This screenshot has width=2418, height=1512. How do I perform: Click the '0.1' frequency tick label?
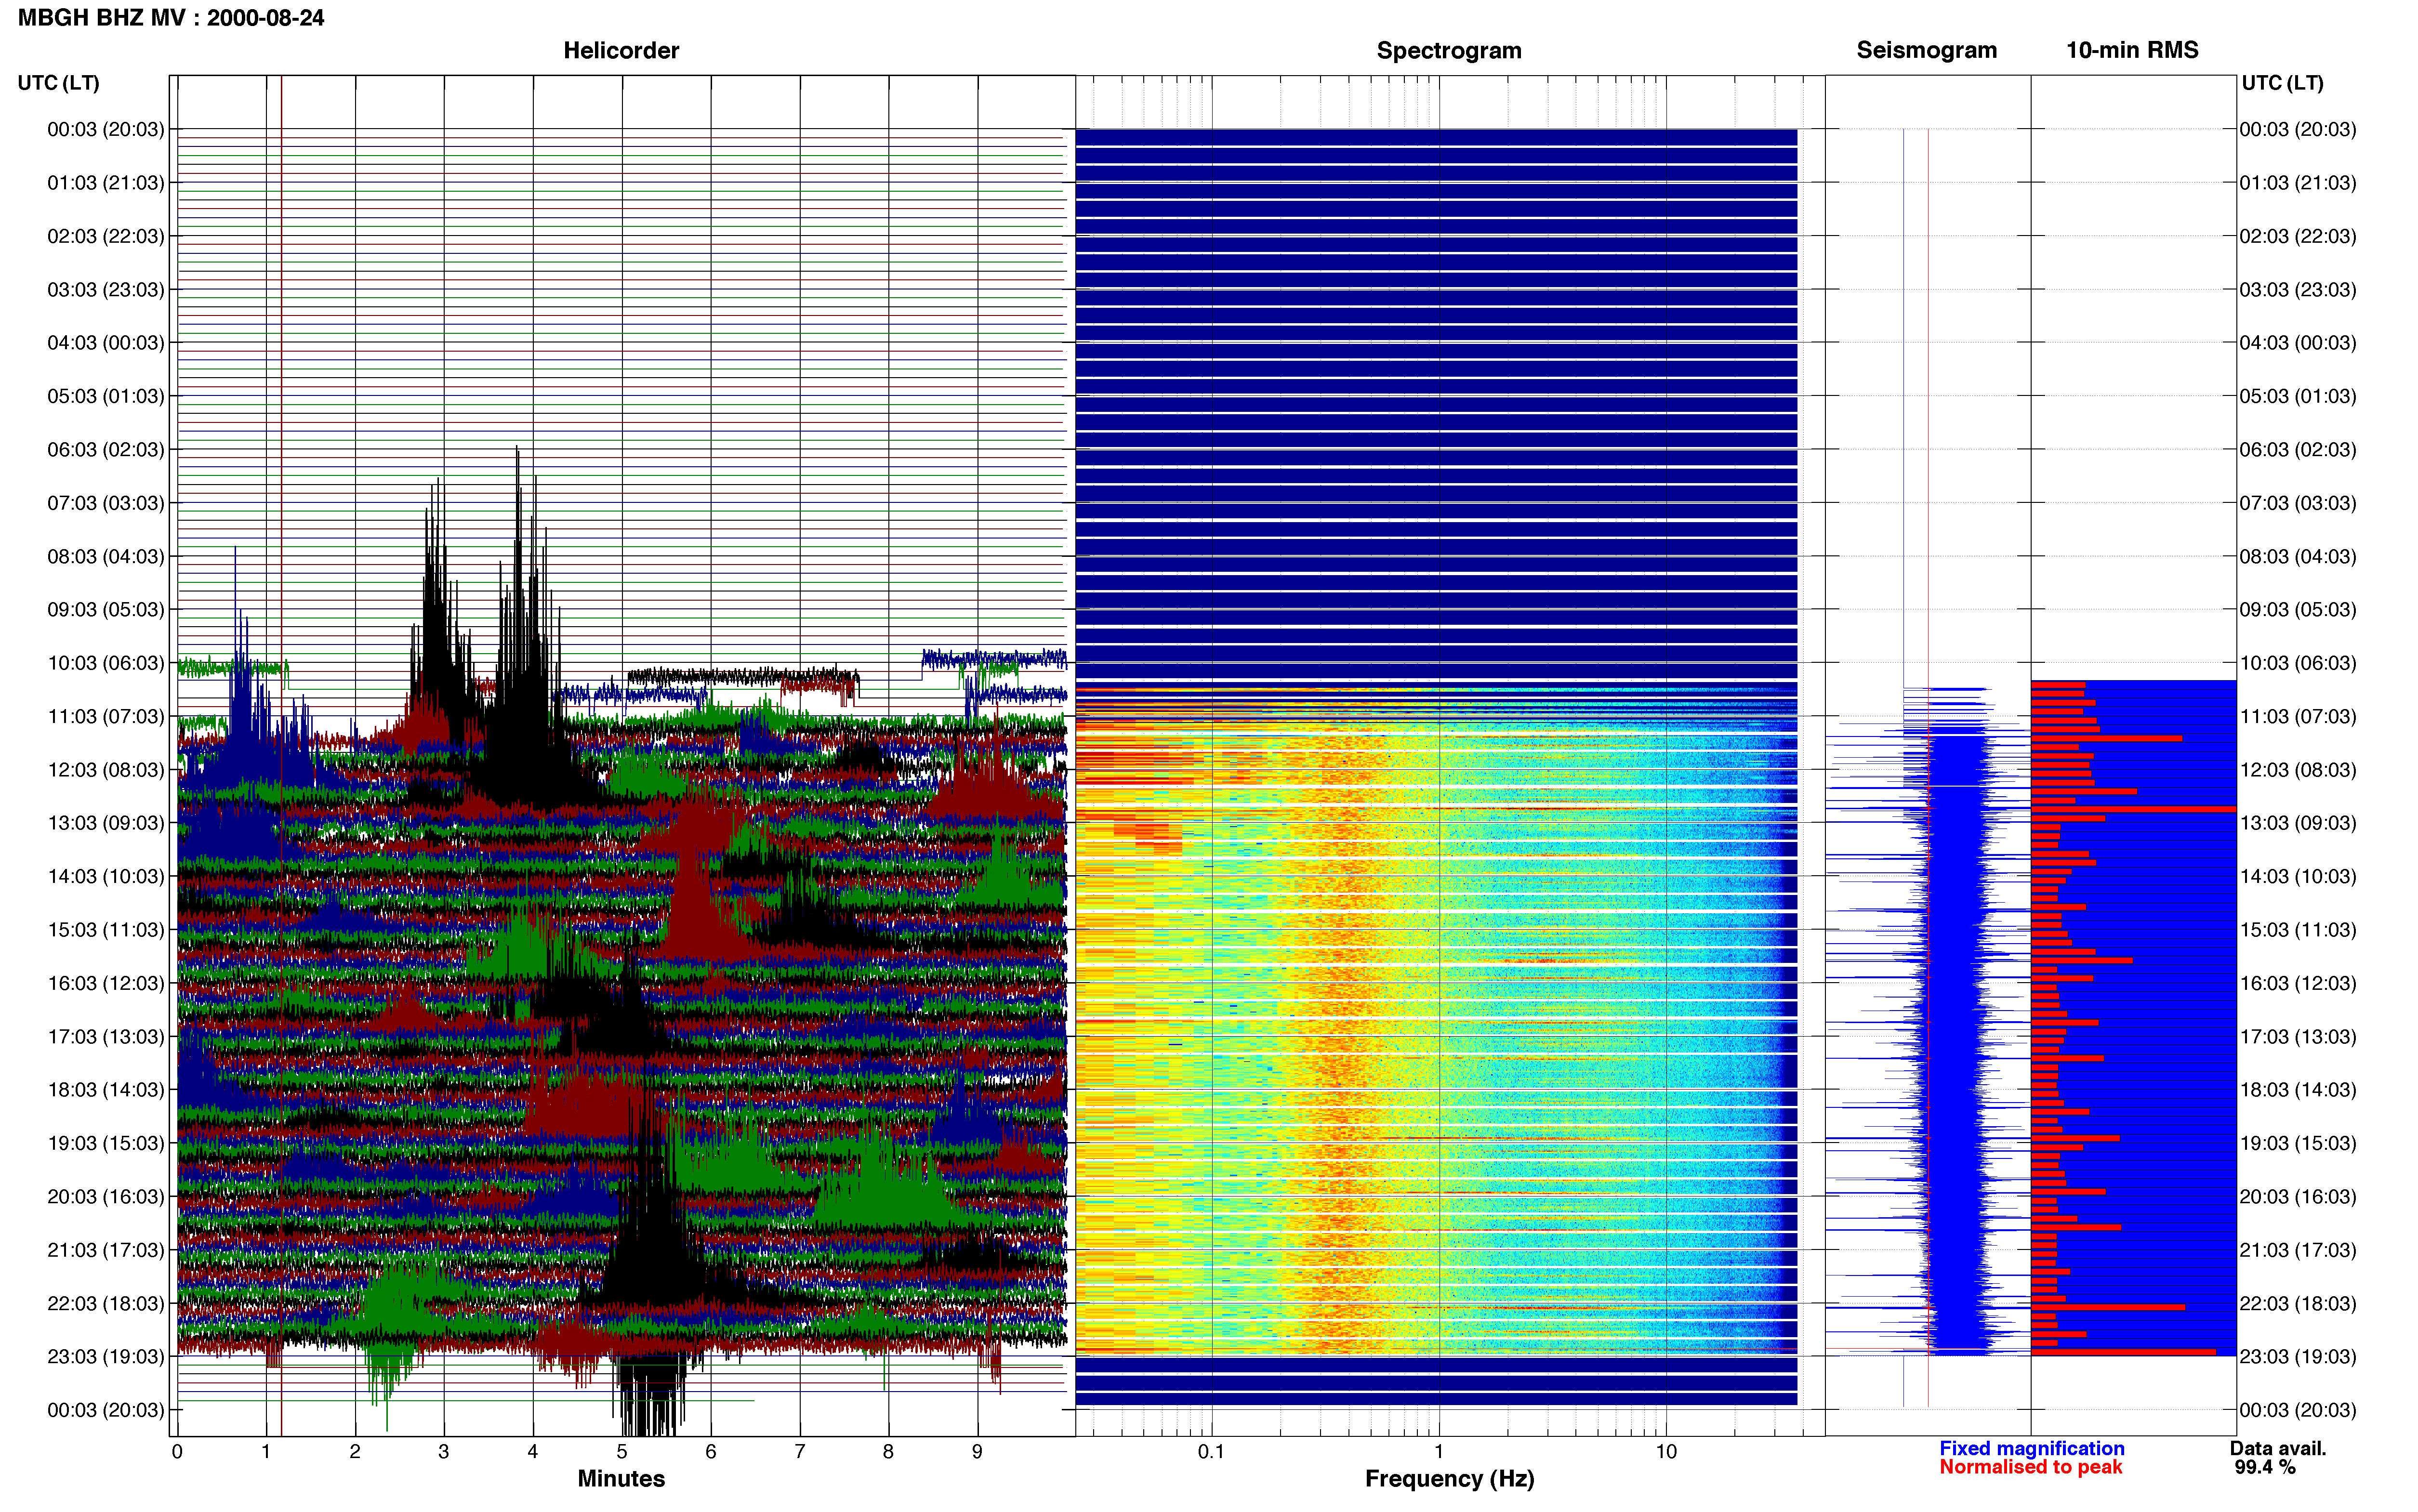point(1211,1452)
